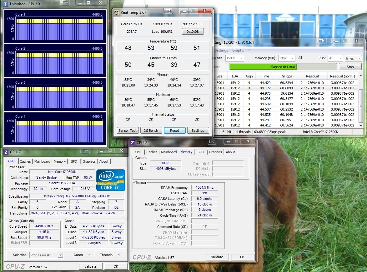
Task: Click the Real Temp title bar icon
Action: click(116, 12)
